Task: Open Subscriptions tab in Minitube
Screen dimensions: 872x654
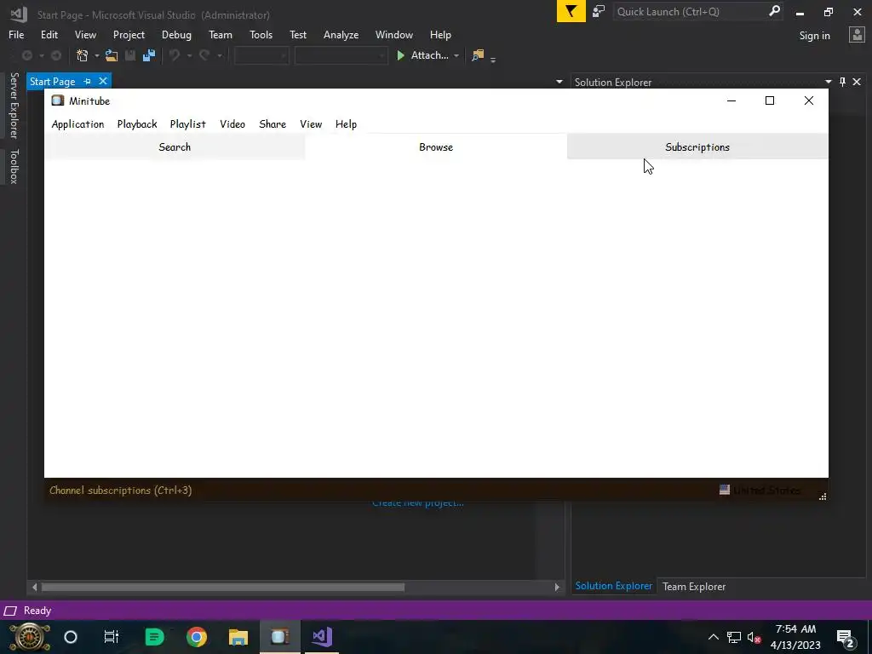Action: tap(697, 146)
